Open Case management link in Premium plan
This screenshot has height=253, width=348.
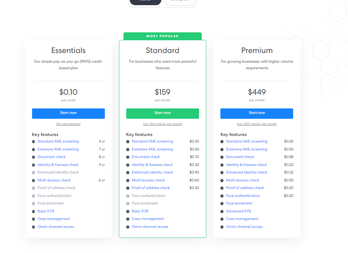click(242, 219)
